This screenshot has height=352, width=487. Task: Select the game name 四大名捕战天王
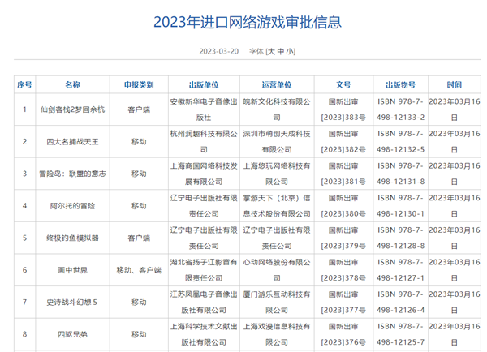pos(72,141)
